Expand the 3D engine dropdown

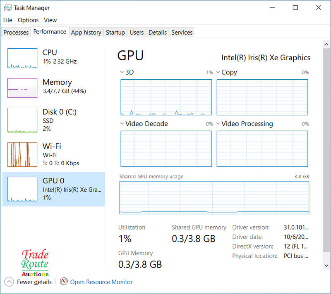[x=122, y=72]
